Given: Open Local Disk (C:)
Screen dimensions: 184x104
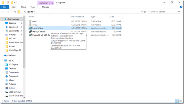Looking at the screenshot, I should click(x=15, y=92).
